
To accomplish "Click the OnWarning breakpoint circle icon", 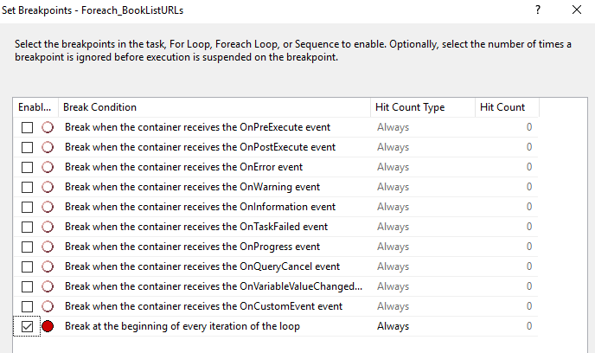I will [x=48, y=187].
